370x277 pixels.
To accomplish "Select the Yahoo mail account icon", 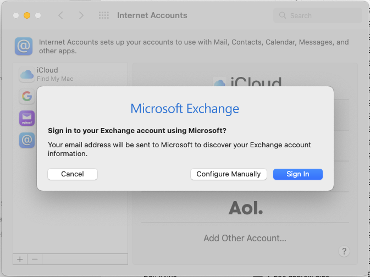I will pyautogui.click(x=27, y=118).
